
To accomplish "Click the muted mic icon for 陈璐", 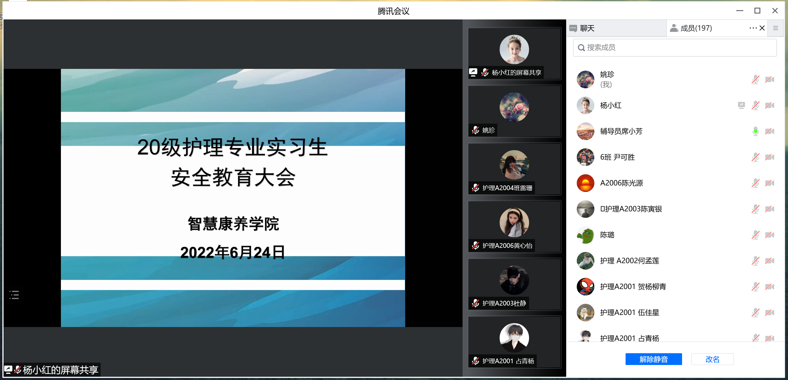I will pyautogui.click(x=755, y=235).
